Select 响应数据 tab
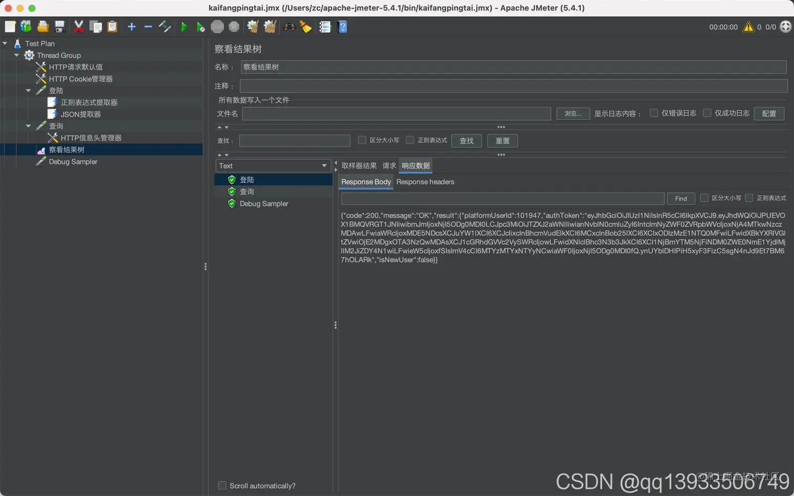The image size is (794, 496). coord(415,166)
